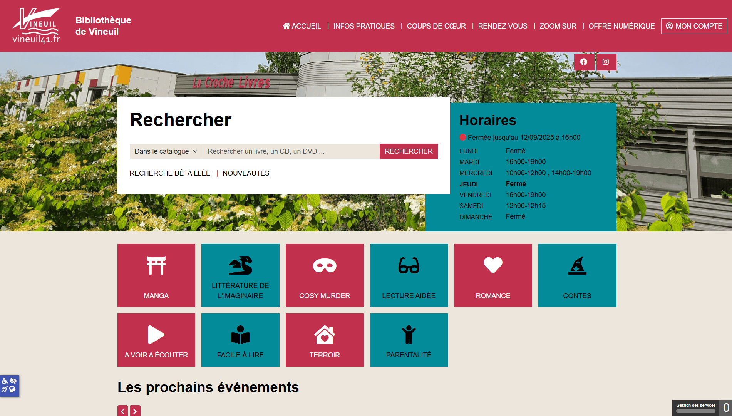Click the Romance heart tile

pos(493,275)
